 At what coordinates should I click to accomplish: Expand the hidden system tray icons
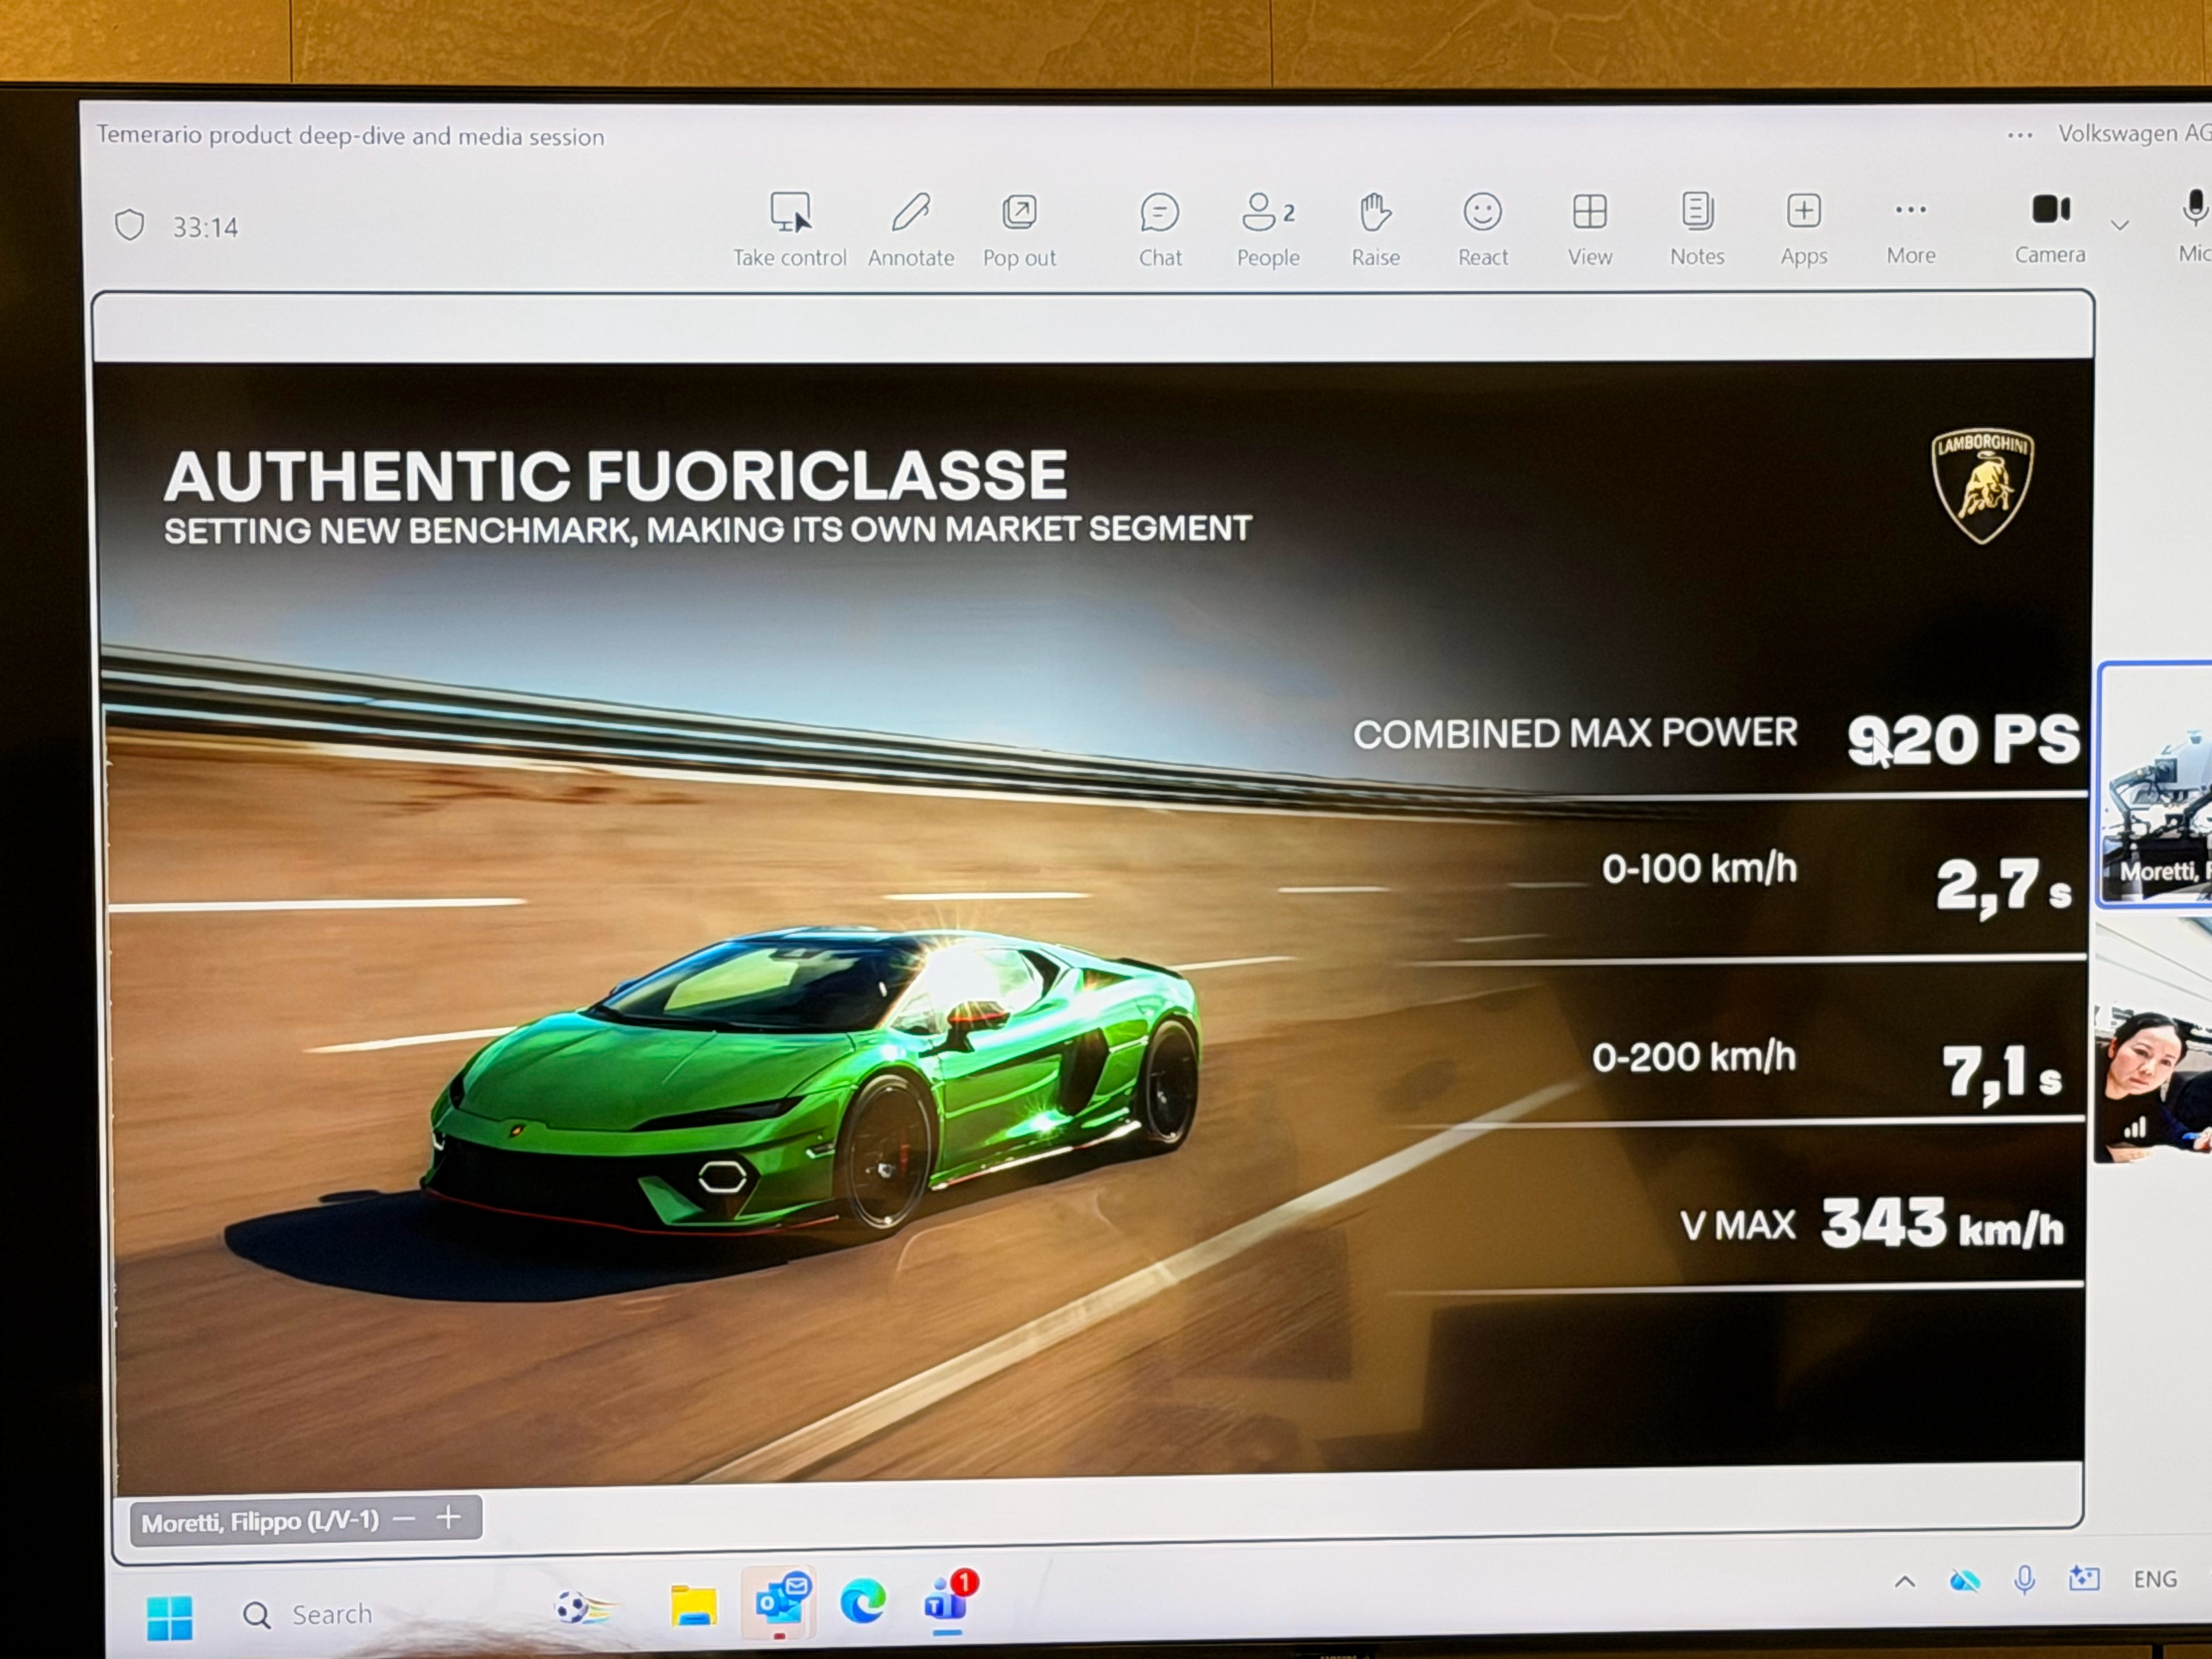click(1905, 1581)
